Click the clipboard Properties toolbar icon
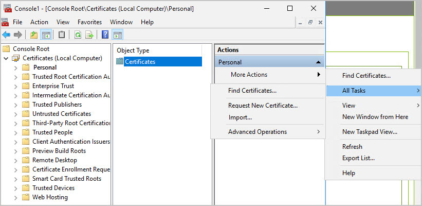 62,35
